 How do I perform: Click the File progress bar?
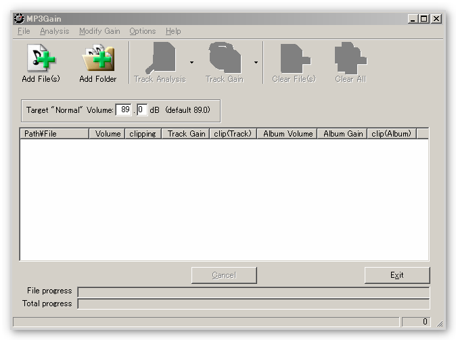pos(254,292)
